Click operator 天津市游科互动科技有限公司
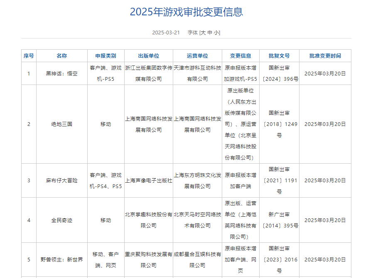Viewport: 373px width, 278px height. pyautogui.click(x=197, y=73)
